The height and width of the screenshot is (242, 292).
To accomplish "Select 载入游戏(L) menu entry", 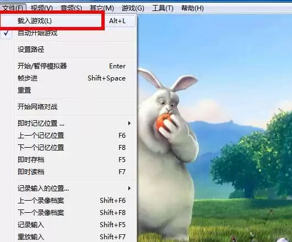I will (68, 21).
